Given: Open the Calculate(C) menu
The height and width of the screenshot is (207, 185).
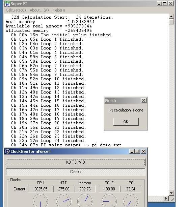Looking at the screenshot, I should pyautogui.click(x=16, y=10).
